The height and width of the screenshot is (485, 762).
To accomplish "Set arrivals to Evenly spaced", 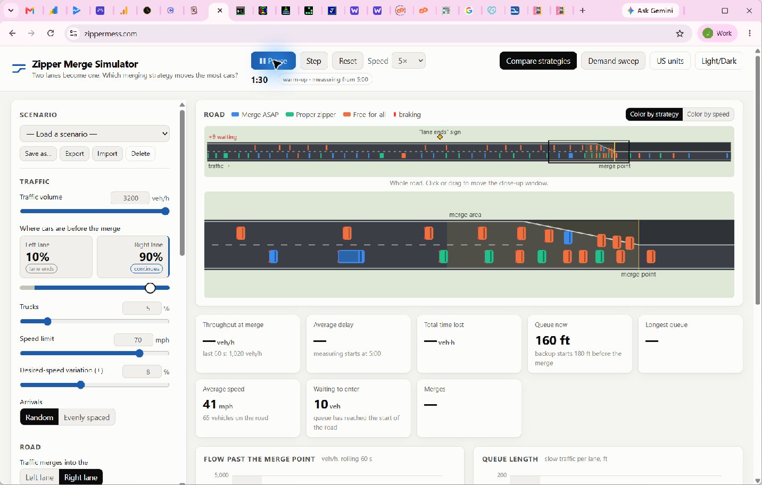I will point(87,417).
